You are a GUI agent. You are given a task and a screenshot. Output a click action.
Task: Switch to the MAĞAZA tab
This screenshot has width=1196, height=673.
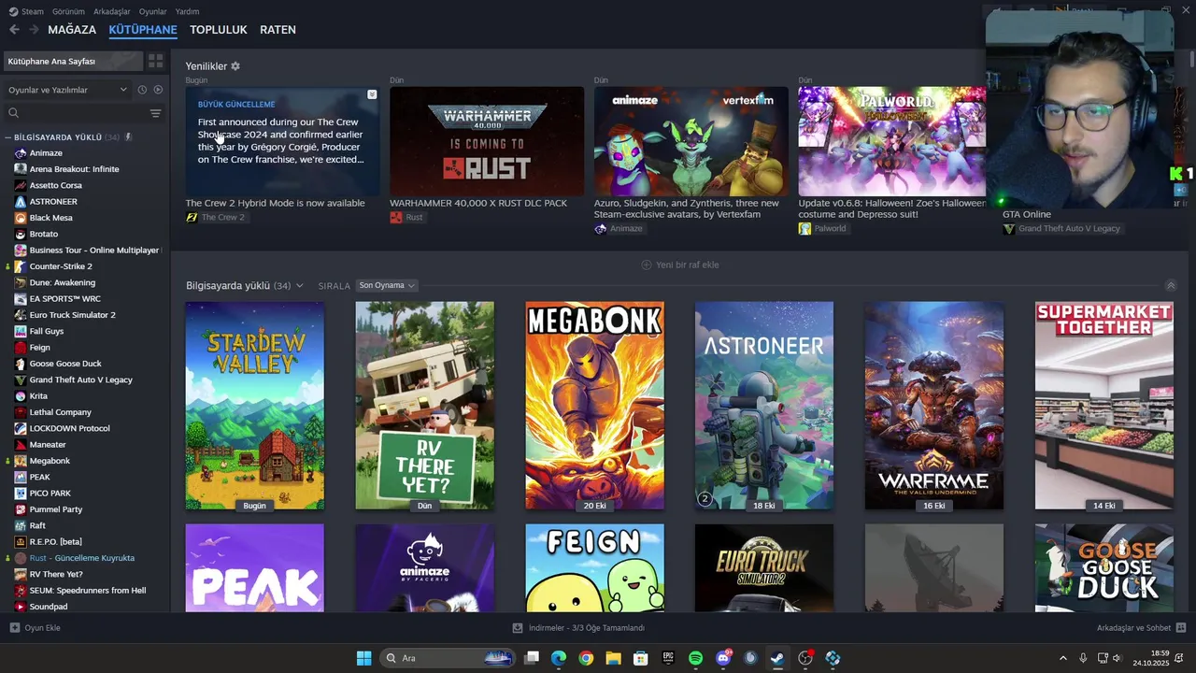[72, 30]
